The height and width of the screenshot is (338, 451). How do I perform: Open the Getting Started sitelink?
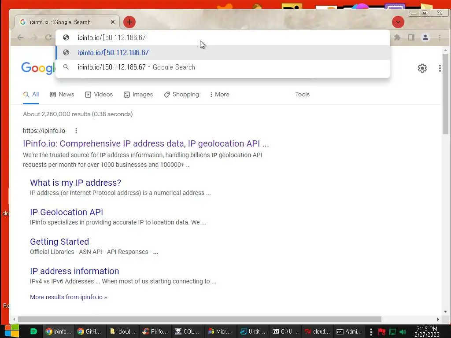point(59,242)
